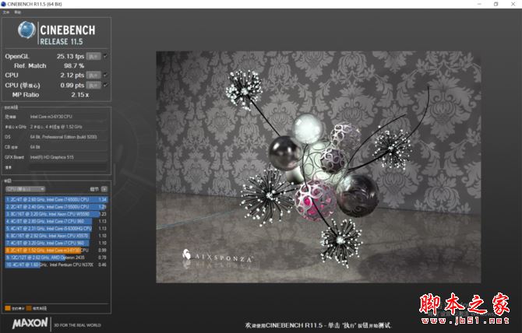Click the rendered scene preview image
This screenshot has height=333, width=522.
tap(319, 166)
